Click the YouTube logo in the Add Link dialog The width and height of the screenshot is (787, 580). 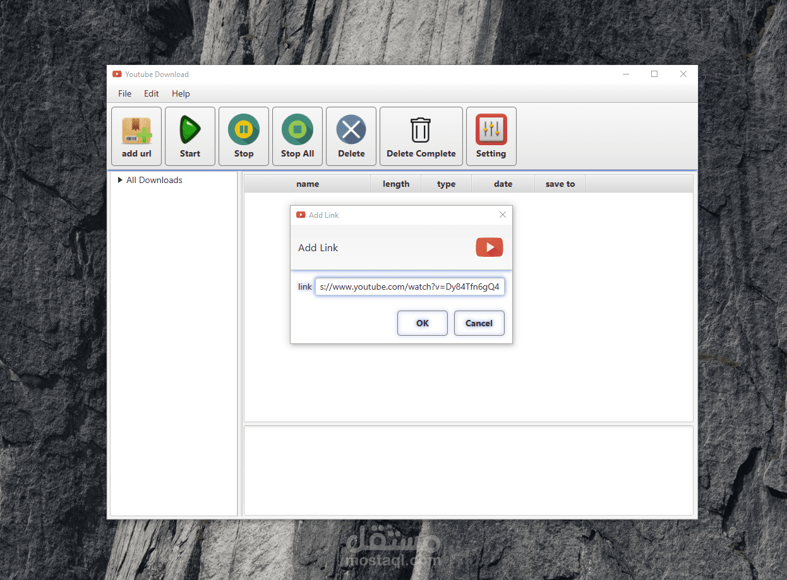point(490,247)
